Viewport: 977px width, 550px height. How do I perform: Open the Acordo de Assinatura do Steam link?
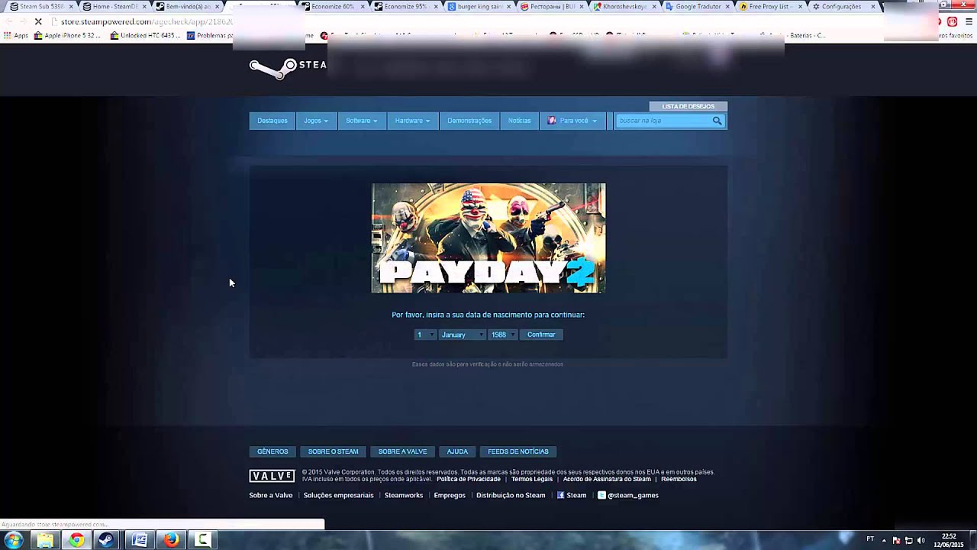[x=607, y=479]
